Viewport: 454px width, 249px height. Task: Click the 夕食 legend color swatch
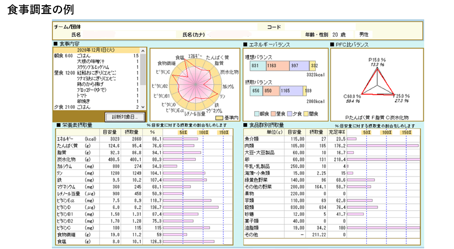pos(289,114)
